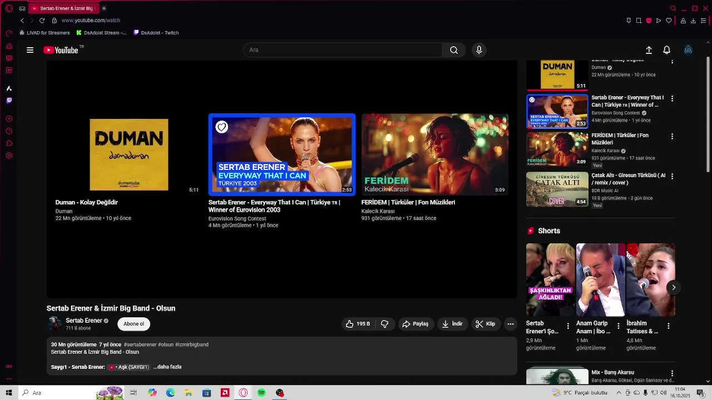Click the browser pinboard pin icon
Screen dimensions: 712x400
[x=629, y=21]
